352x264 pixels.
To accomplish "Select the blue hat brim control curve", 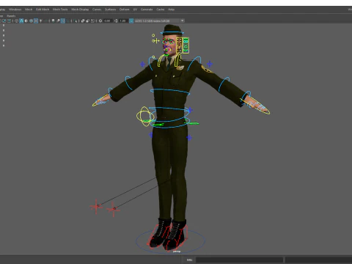I will [x=172, y=32].
